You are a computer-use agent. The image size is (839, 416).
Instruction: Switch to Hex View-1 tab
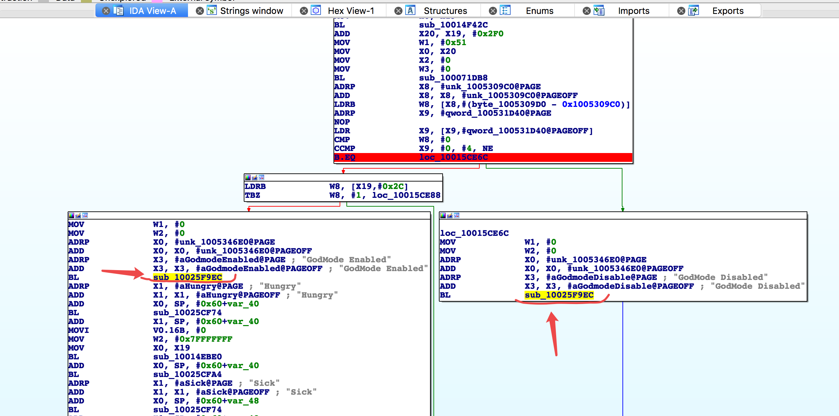pyautogui.click(x=350, y=11)
